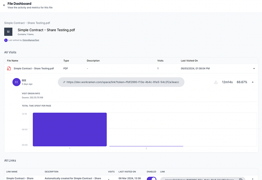Viewport: 262px width, 180px height.
Task: Click the 'All Visits' section heading
Action: tap(10, 52)
